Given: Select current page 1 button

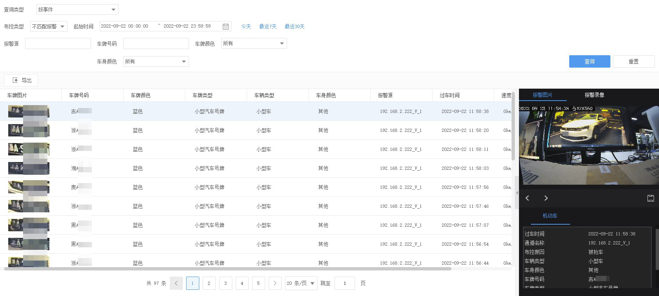Looking at the screenshot, I should [x=193, y=283].
